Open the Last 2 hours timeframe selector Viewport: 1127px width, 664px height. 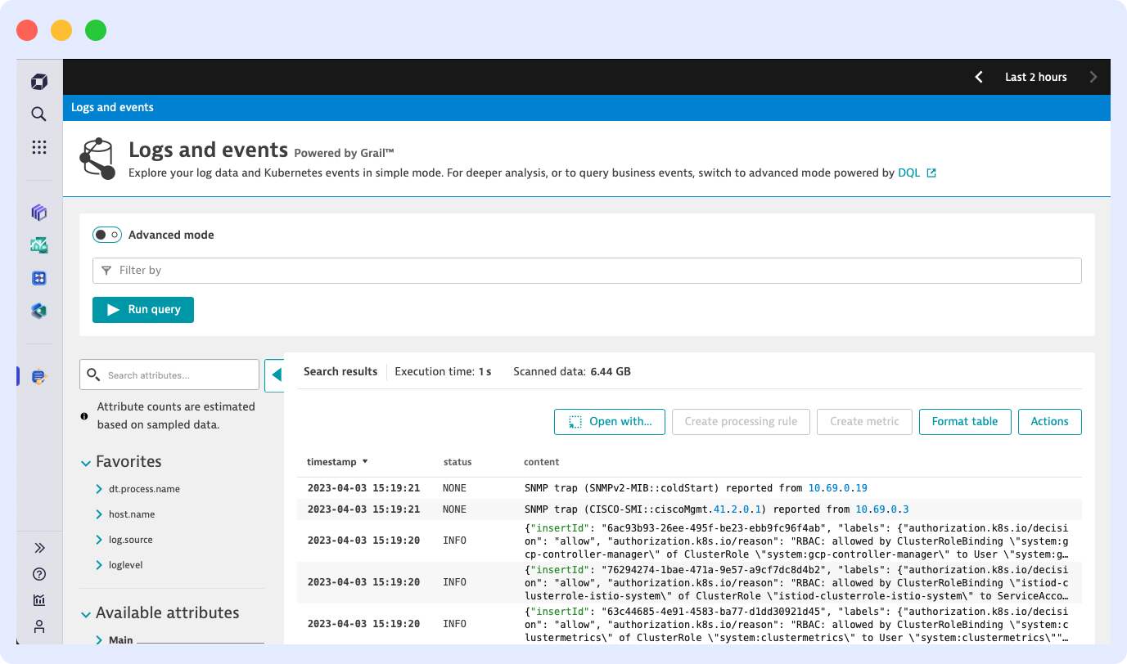tap(1035, 77)
